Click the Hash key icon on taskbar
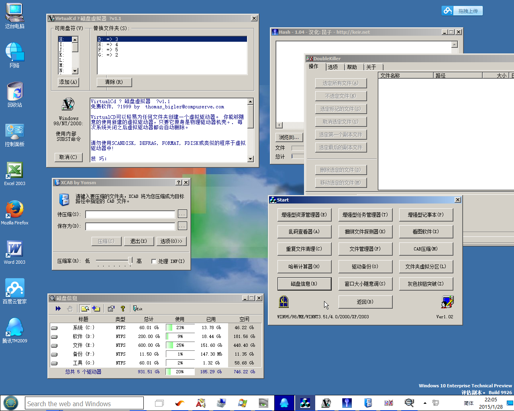514x411 pixels. [x=347, y=403]
